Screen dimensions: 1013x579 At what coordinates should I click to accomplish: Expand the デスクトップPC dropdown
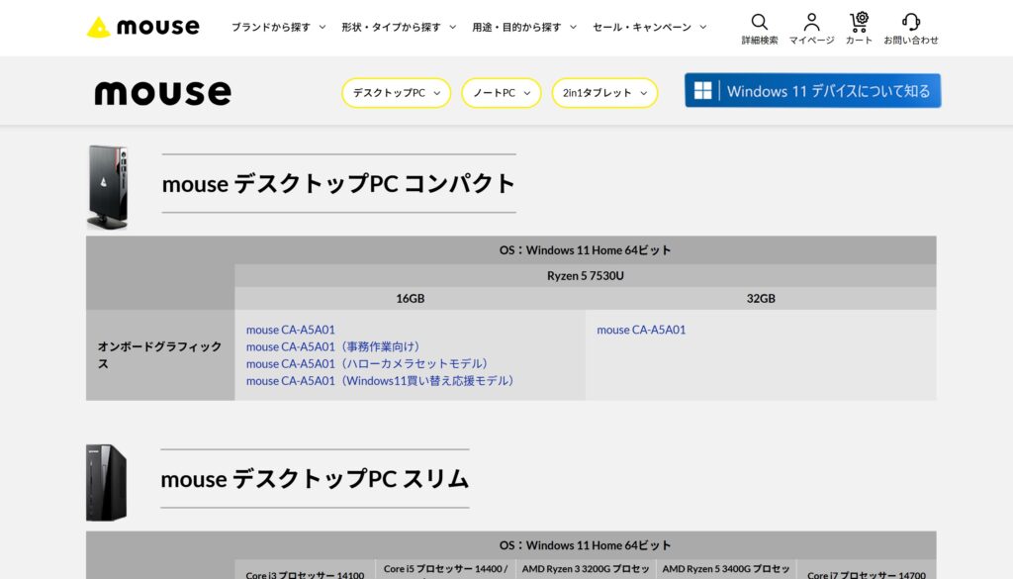click(396, 92)
